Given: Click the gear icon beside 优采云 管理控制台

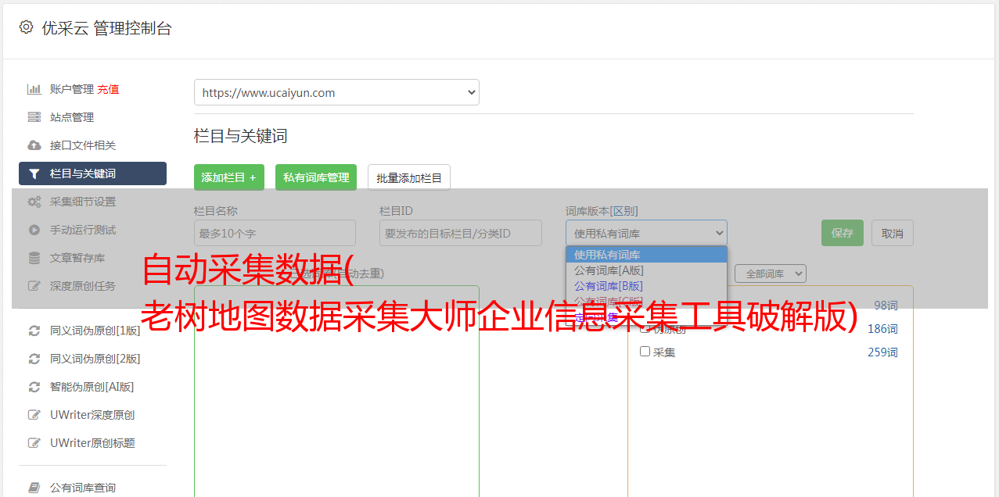Looking at the screenshot, I should coord(27,27).
